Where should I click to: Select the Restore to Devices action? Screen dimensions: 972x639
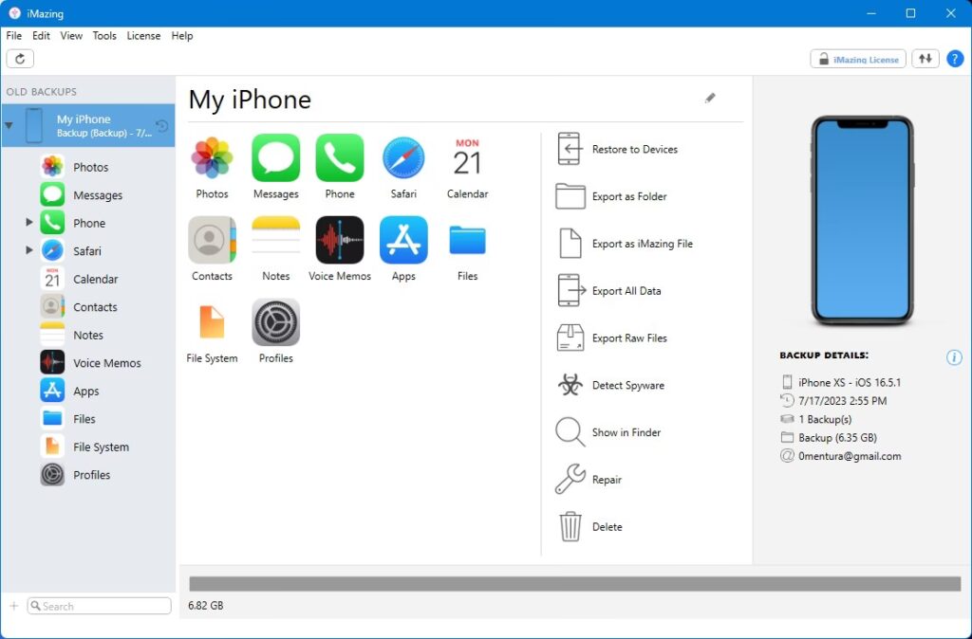tap(634, 150)
